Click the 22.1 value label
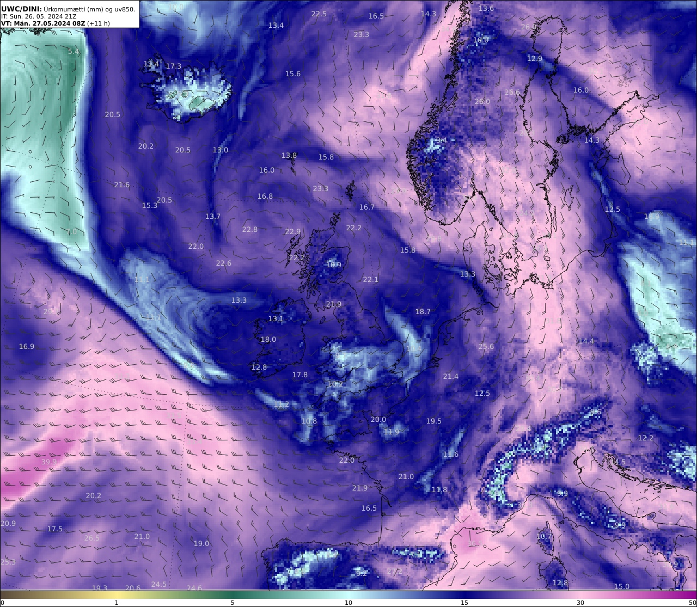 371,279
